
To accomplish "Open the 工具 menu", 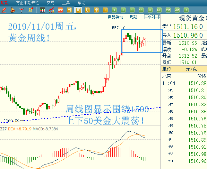I will (x=66, y=3).
